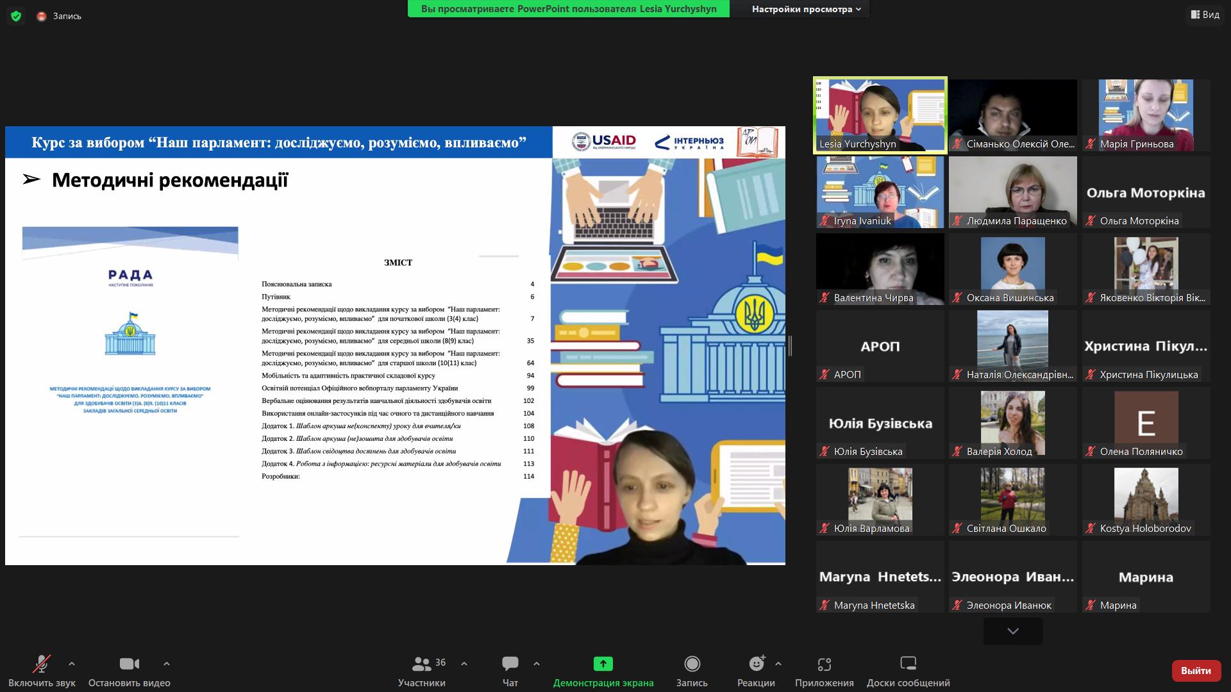Click the РАДА document cover thumbnail
Viewport: 1231px width, 692px height.
[x=130, y=381]
